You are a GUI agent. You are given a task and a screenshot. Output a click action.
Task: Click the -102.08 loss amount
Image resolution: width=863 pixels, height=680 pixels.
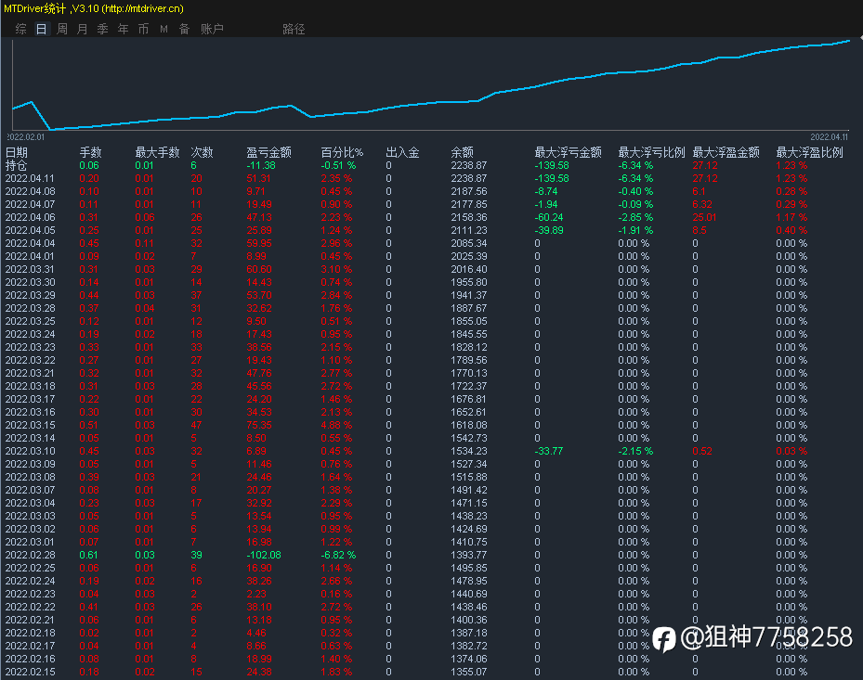[x=264, y=555]
